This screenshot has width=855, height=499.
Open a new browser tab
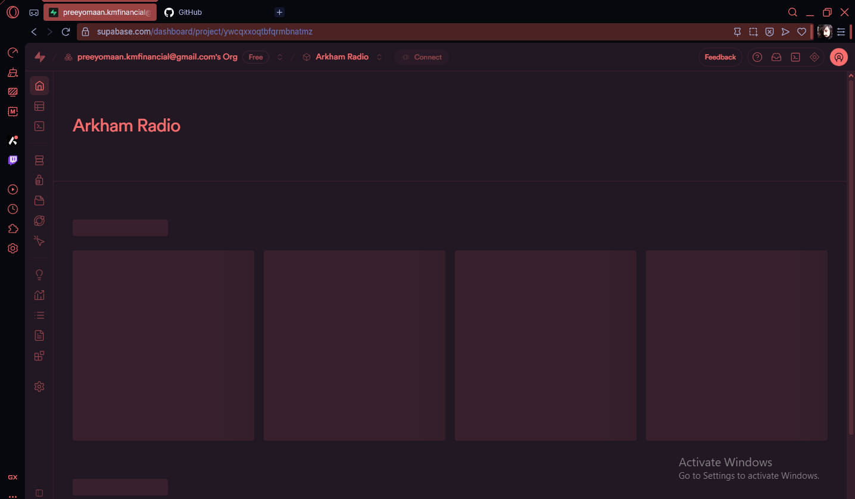[x=279, y=12]
